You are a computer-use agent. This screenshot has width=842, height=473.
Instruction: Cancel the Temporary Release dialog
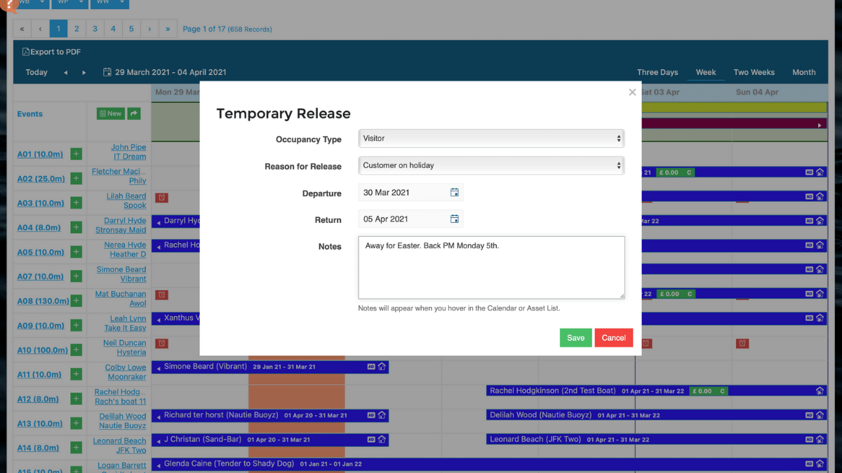pos(613,337)
